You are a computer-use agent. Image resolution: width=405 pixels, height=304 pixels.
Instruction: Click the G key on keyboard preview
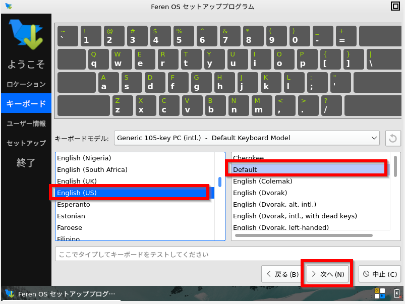pyautogui.click(x=201, y=82)
